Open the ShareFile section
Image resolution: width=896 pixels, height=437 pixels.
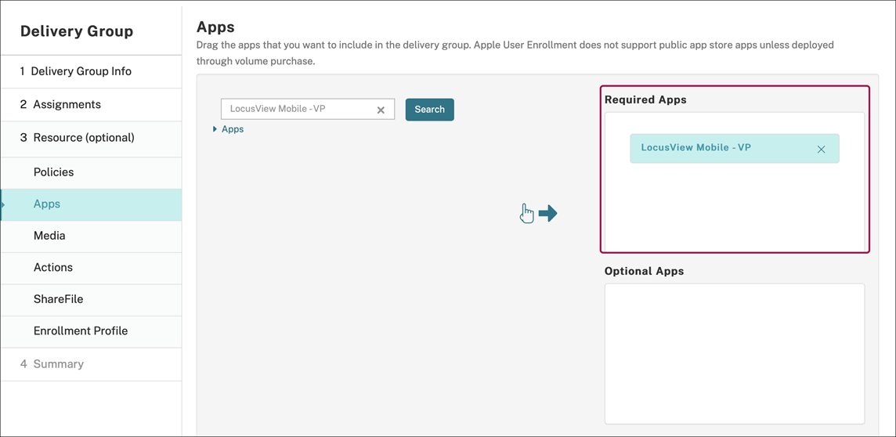click(58, 299)
